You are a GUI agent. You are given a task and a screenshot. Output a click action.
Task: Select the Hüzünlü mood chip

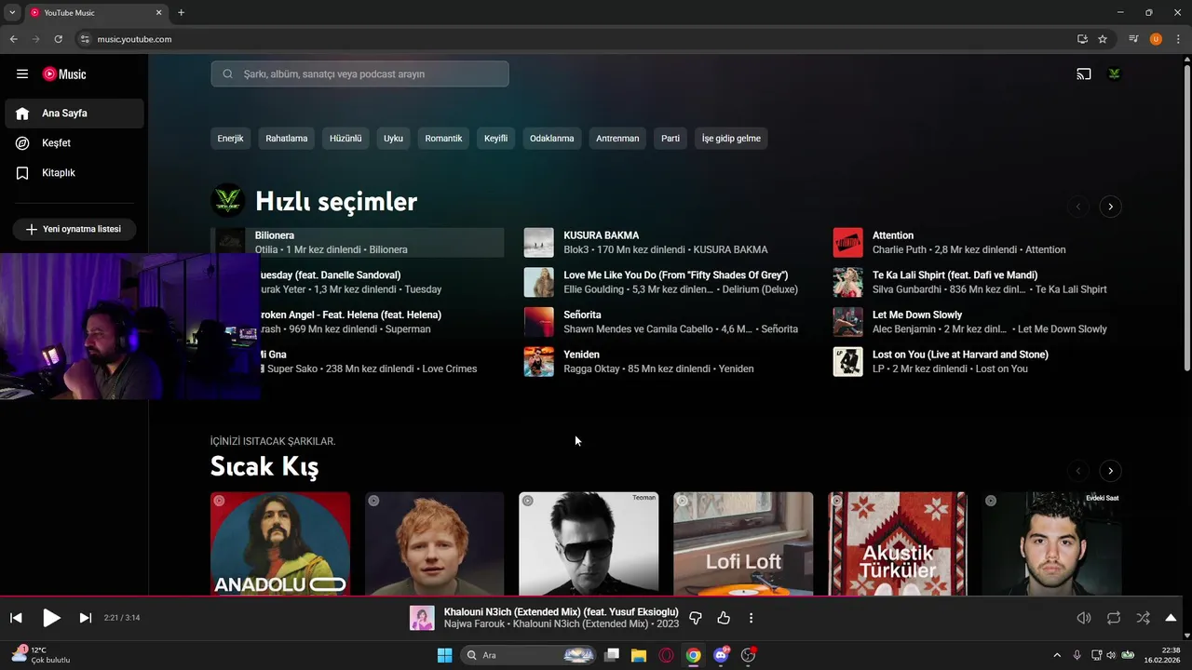click(345, 139)
